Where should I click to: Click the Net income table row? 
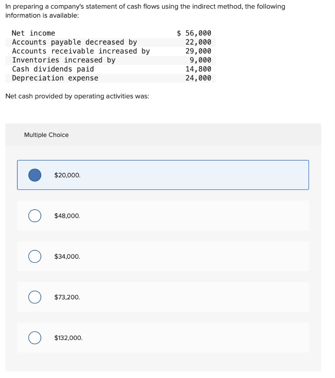point(111,33)
